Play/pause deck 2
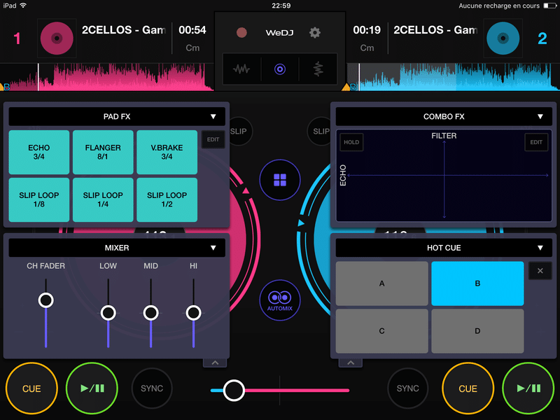Screen dimensions: 560x420 pyautogui.click(x=528, y=388)
